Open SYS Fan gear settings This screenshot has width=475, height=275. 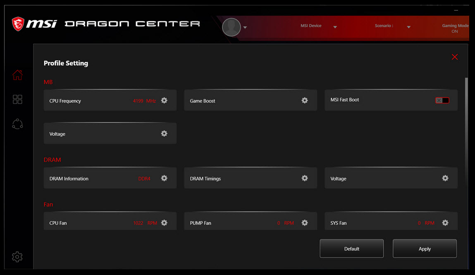445,223
